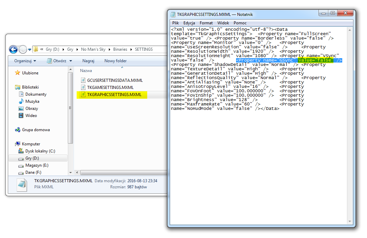Click the modification date 2016-08-13 23:34
The width and height of the screenshot is (367, 238).
point(142,181)
